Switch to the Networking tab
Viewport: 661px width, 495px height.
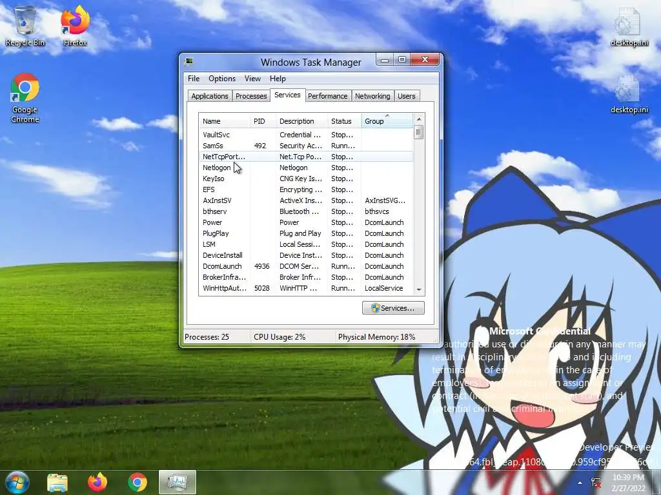click(372, 96)
